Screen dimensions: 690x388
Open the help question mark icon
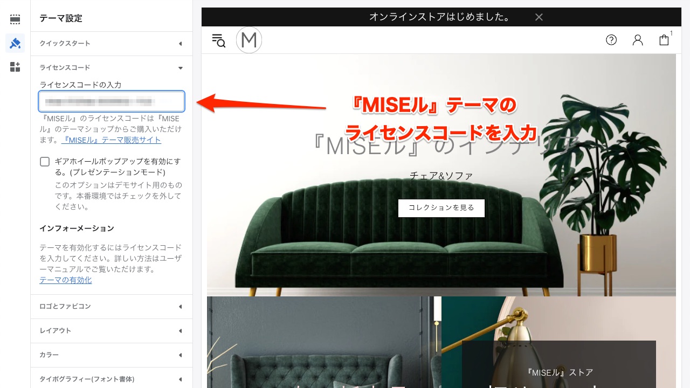coord(611,40)
